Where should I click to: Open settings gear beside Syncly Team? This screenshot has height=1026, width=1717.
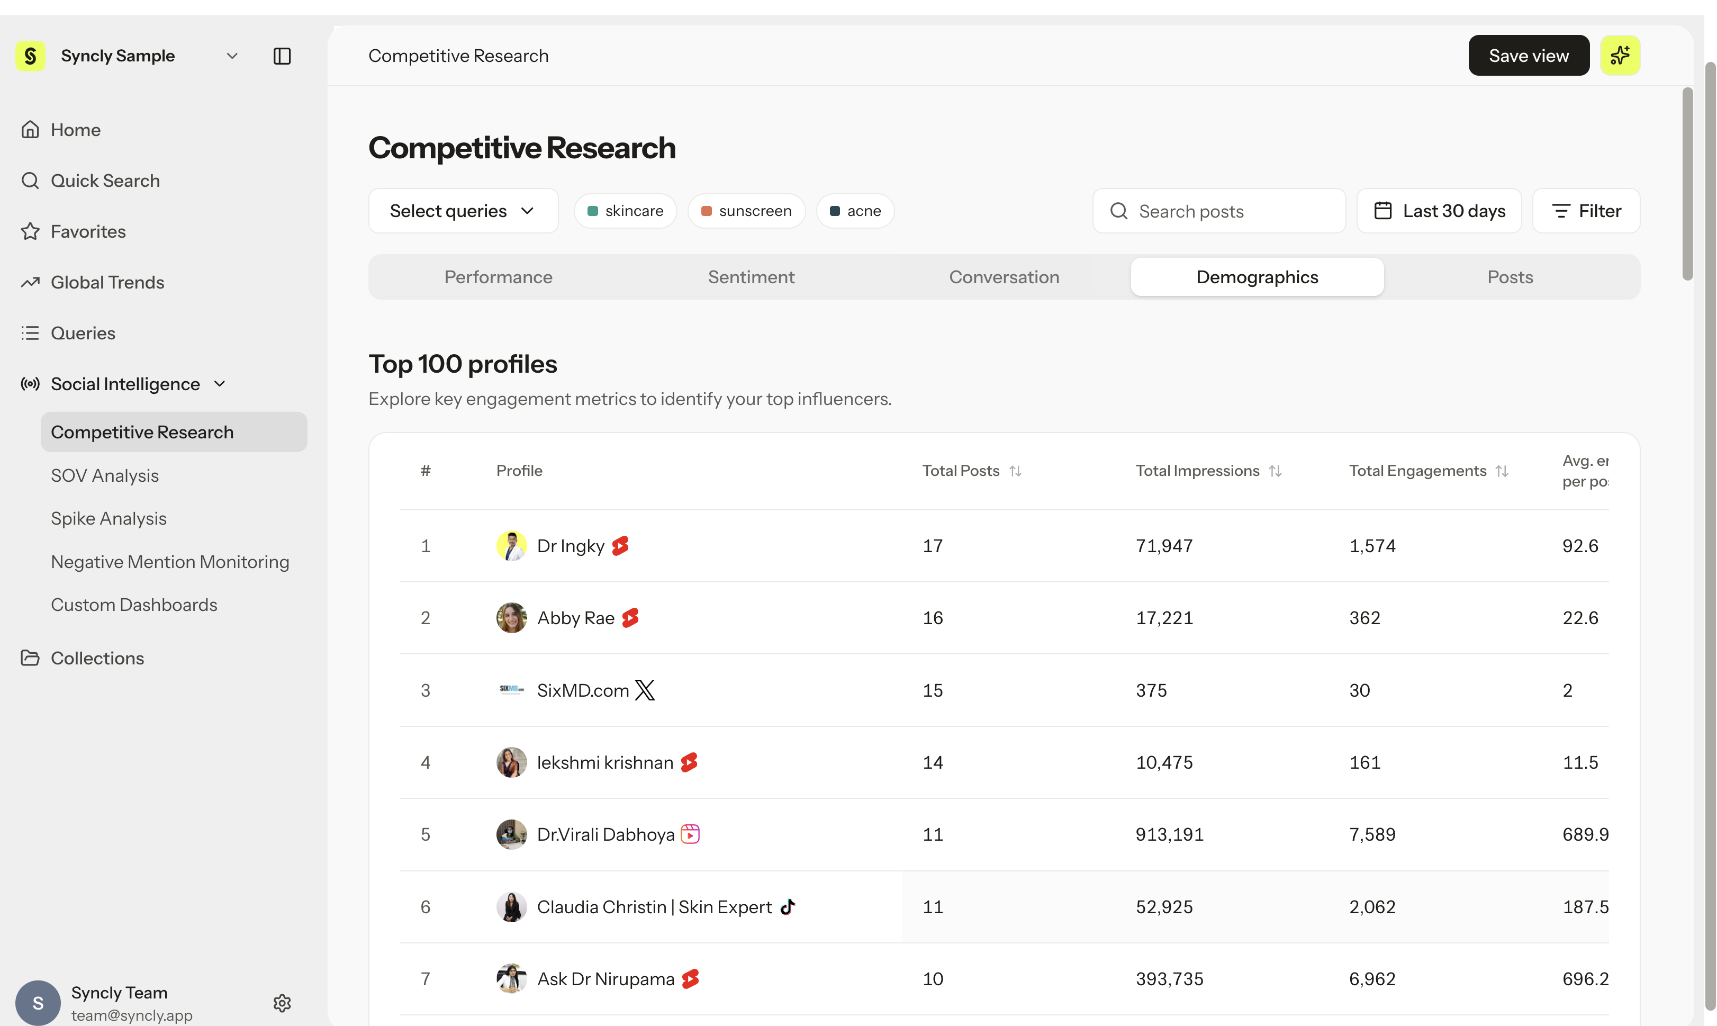282,1003
